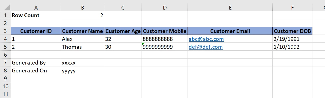Select row 6 header
Viewport: 325px width, 98px height.
tap(5, 54)
